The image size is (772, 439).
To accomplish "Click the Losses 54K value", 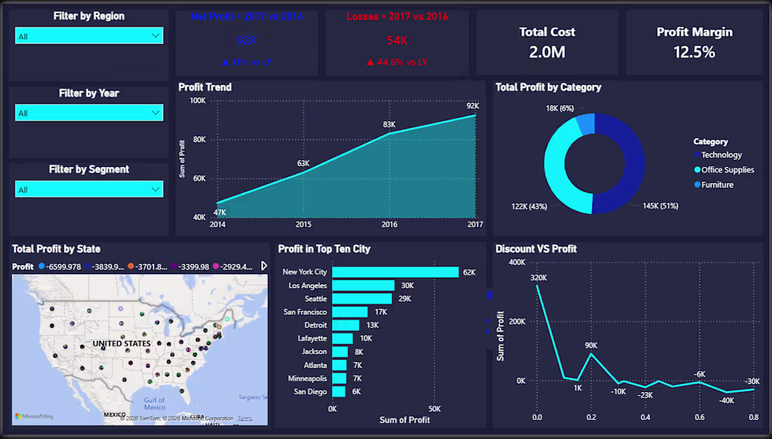I will (x=397, y=41).
